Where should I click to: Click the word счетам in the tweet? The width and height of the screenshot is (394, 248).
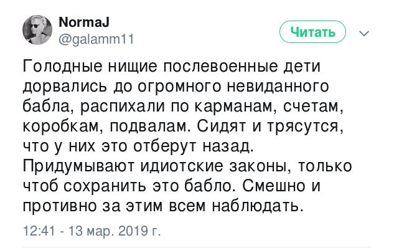[313, 107]
